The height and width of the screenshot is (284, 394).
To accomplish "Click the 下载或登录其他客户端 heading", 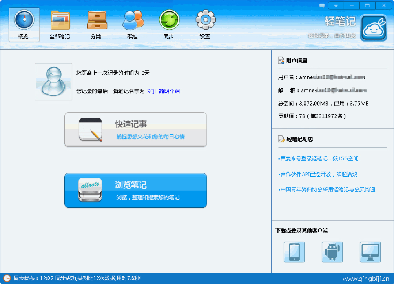I will coord(301,231).
